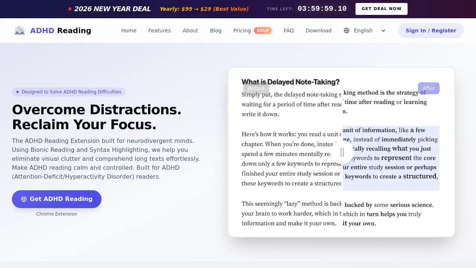Click the globe language icon
Screen dimensions: 476x268
[347, 31]
